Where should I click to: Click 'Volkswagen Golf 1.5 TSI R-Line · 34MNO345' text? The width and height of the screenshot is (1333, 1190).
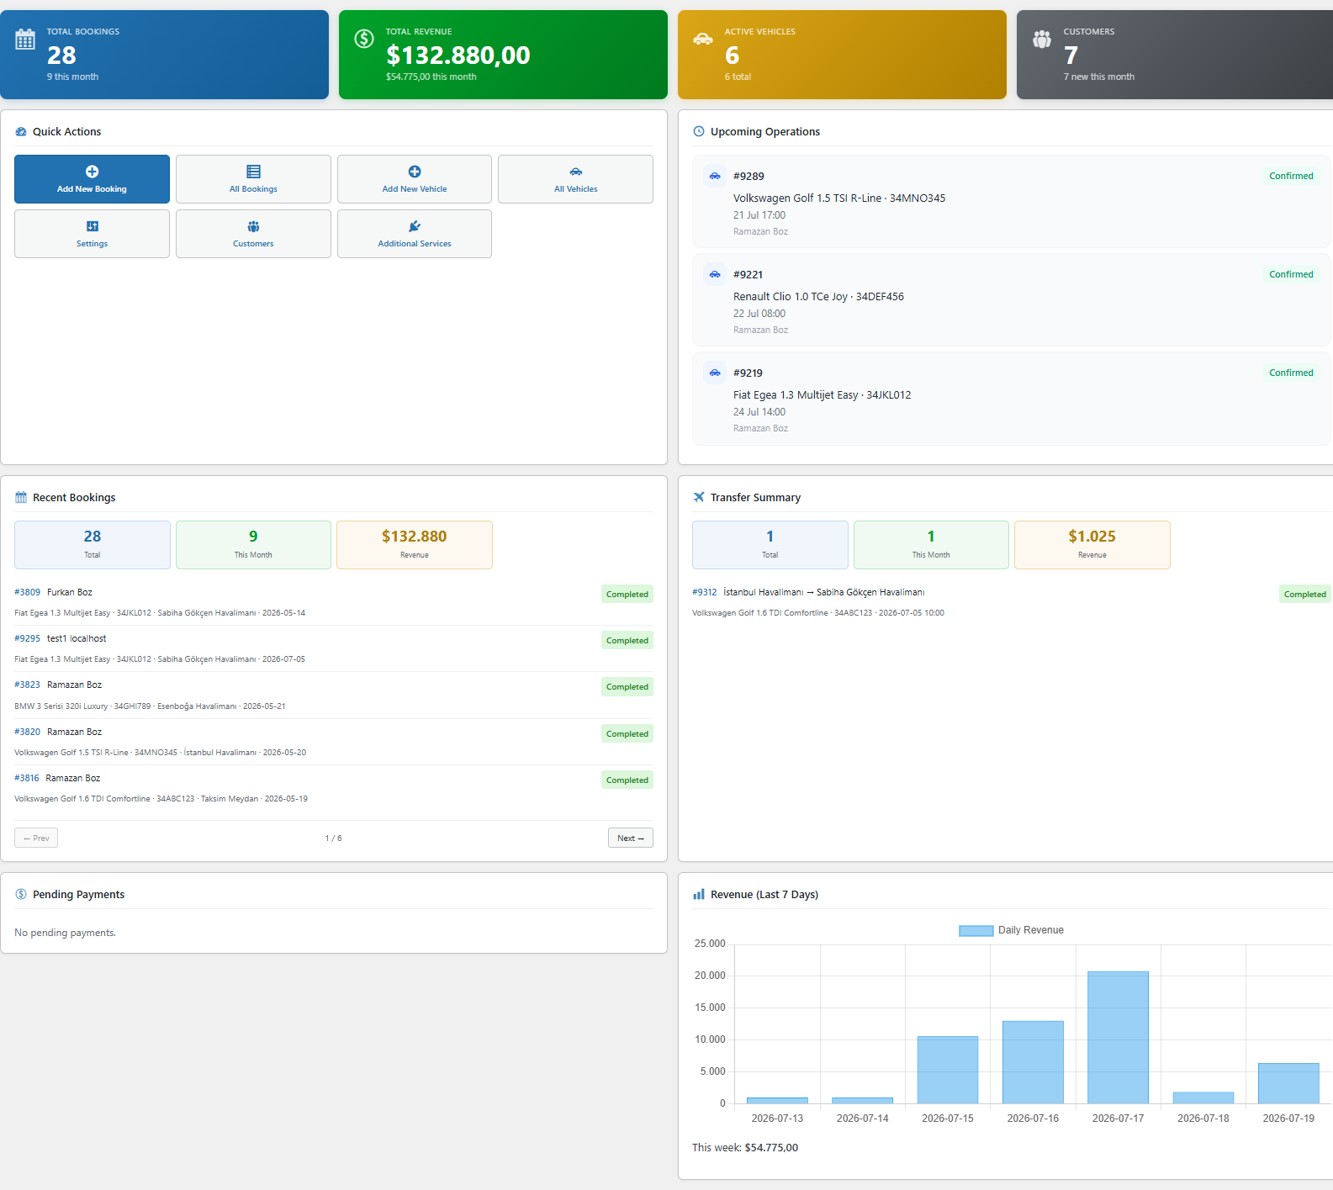(x=839, y=198)
